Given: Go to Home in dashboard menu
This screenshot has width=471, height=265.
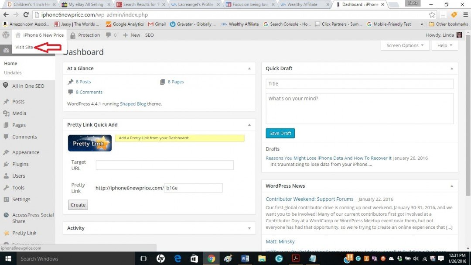Looking at the screenshot, I should tap(10, 63).
